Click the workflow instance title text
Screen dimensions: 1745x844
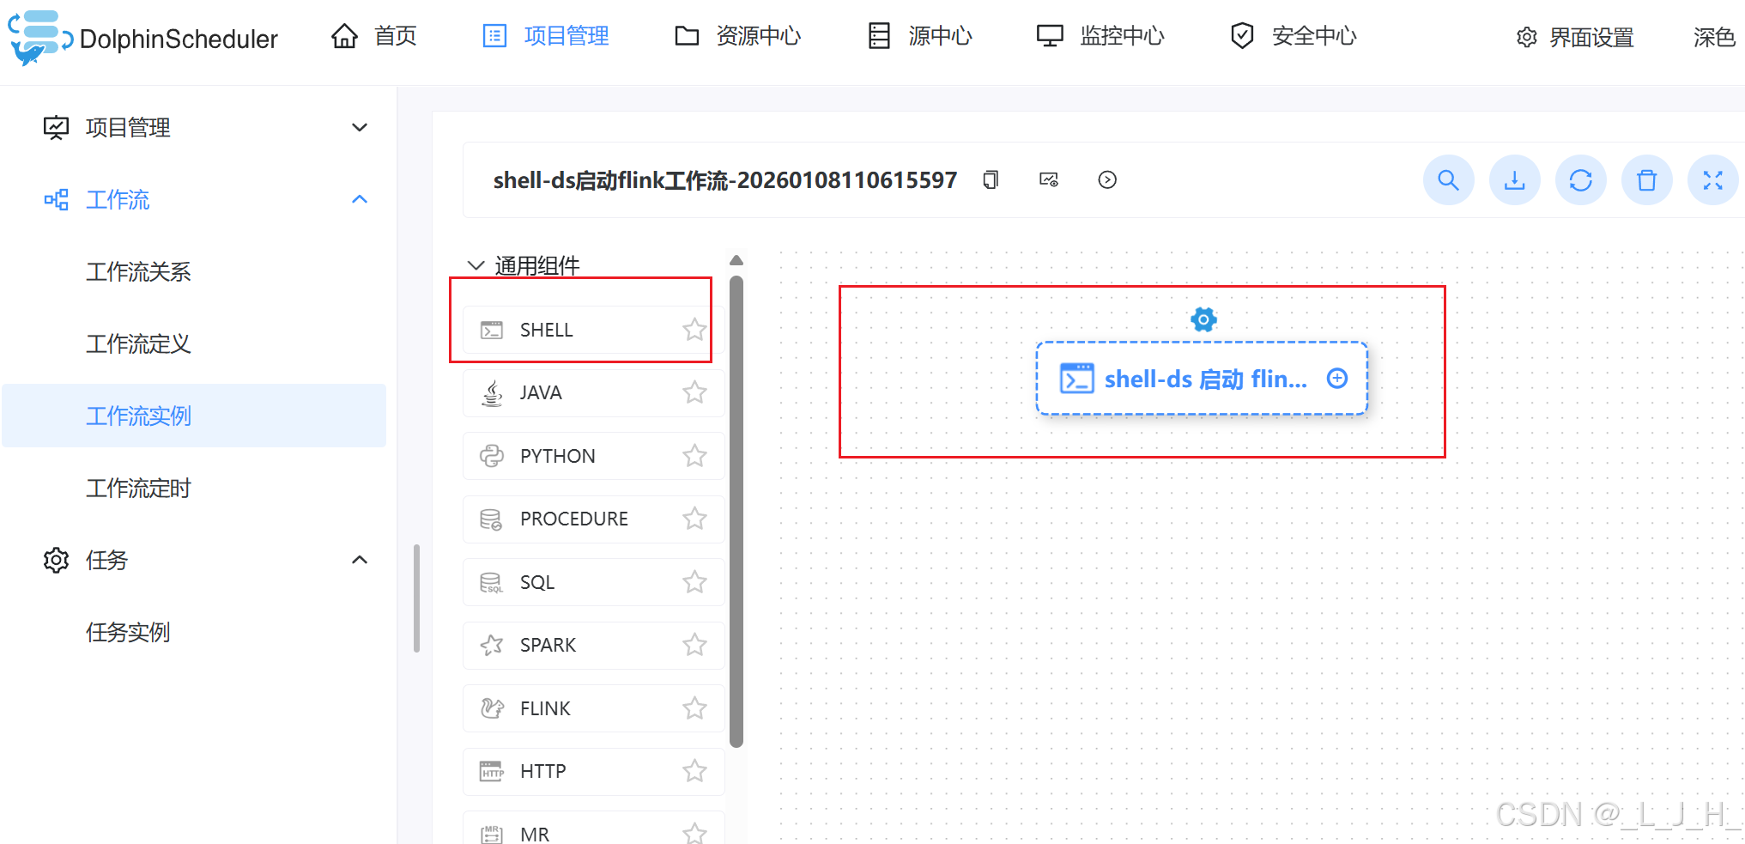[724, 180]
